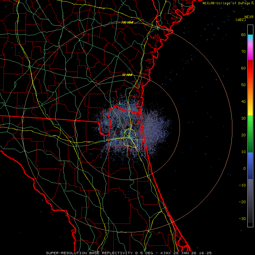Click the [dBZ] units label

tap(241, 20)
